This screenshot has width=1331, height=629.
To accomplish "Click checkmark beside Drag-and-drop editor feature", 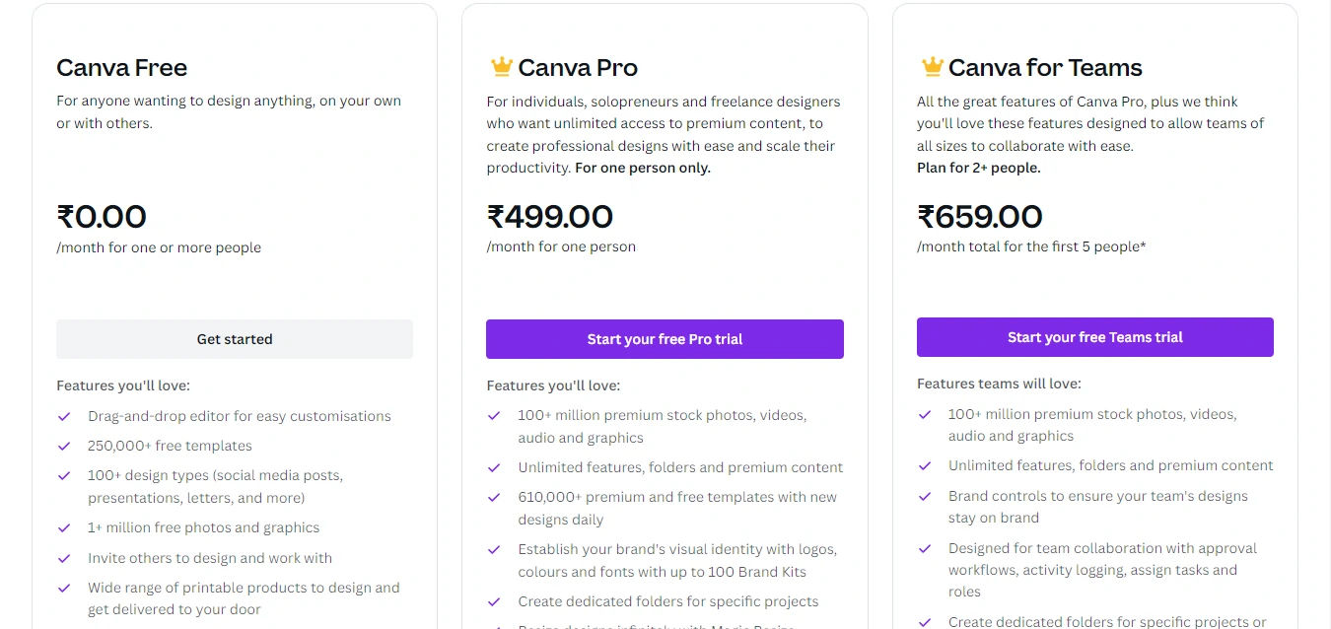I will coord(64,416).
